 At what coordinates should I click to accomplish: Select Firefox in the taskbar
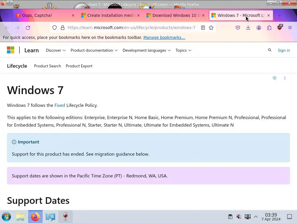point(35,217)
